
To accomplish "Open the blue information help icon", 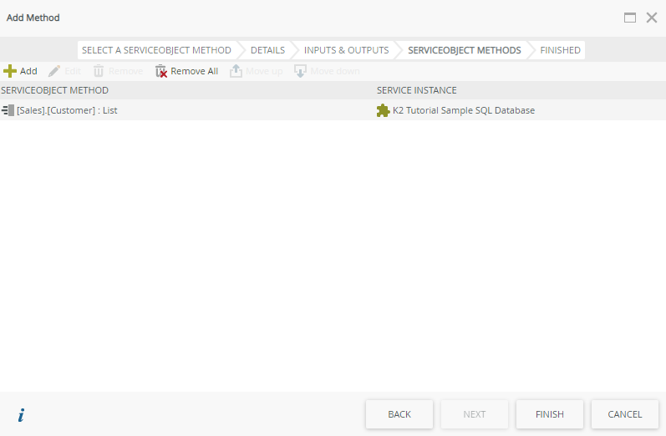I will point(21,415).
